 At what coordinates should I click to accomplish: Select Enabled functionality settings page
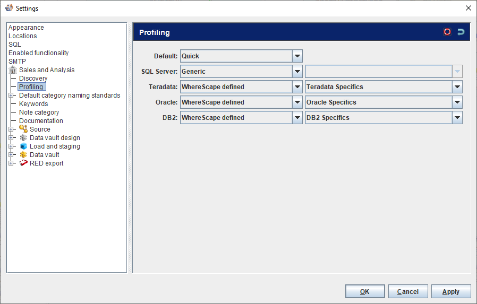(x=38, y=53)
